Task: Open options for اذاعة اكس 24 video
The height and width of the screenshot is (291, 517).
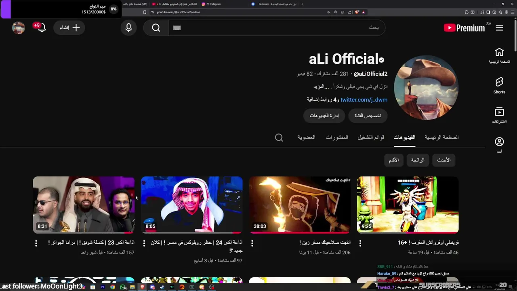Action: [x=144, y=243]
